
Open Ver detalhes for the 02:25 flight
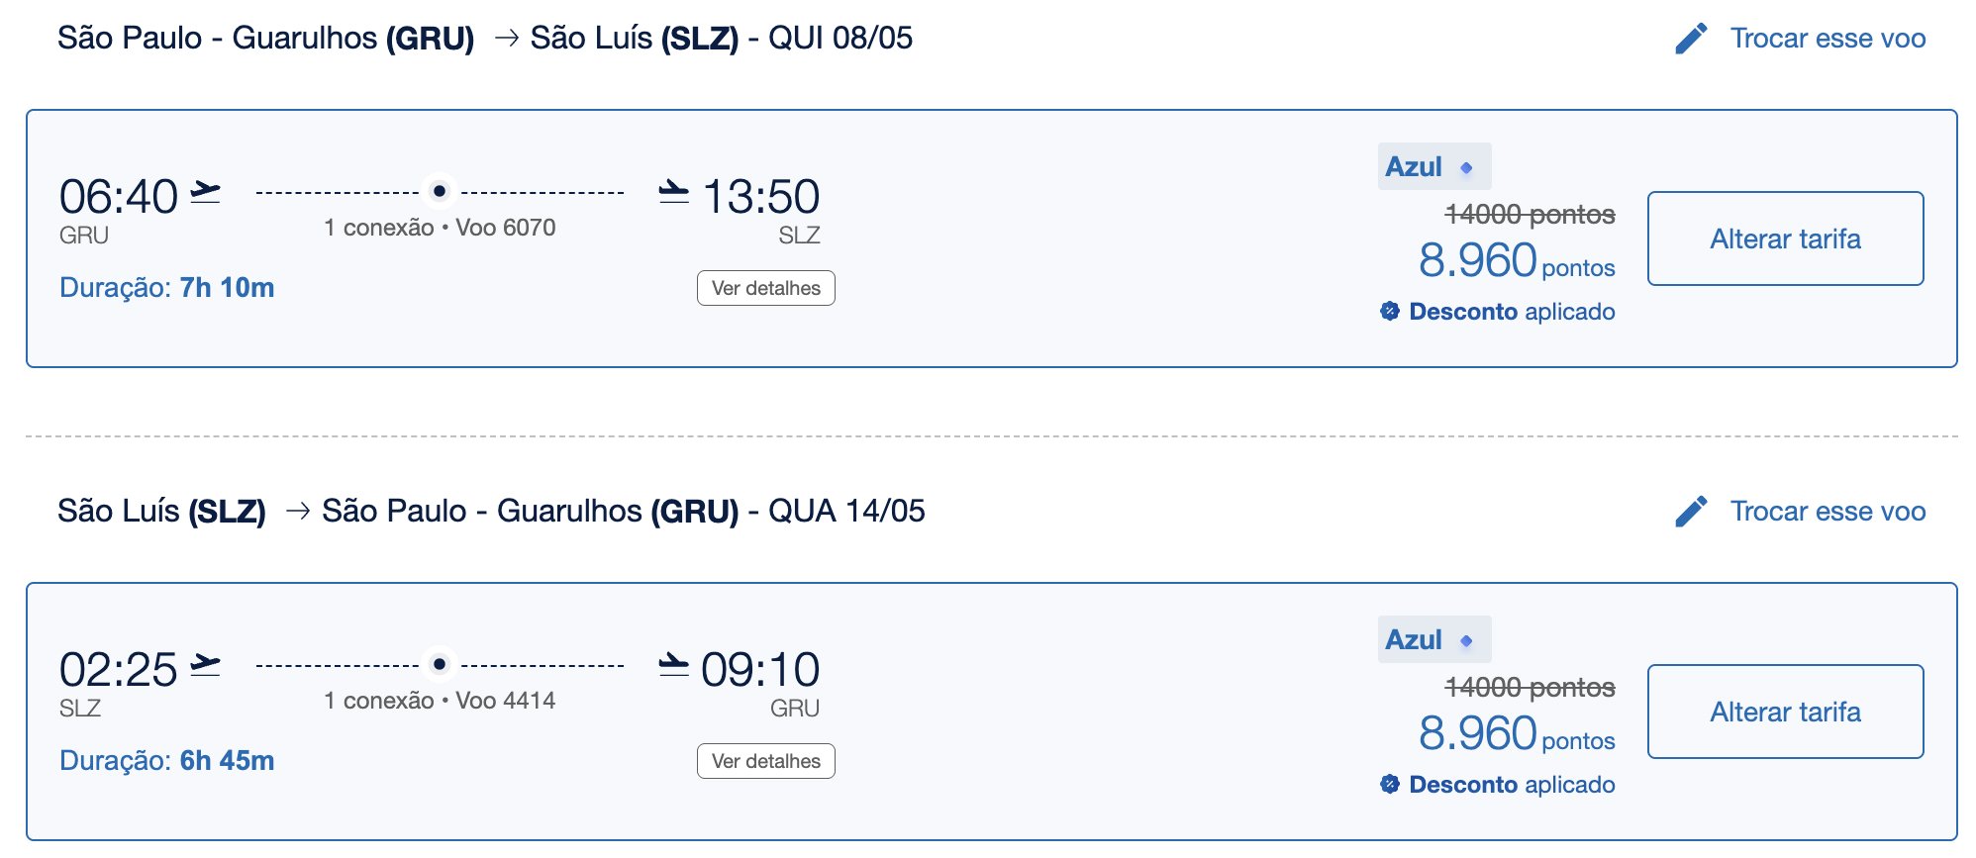(x=766, y=761)
